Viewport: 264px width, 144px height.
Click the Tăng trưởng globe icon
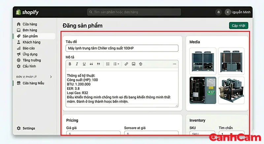coord(19,60)
